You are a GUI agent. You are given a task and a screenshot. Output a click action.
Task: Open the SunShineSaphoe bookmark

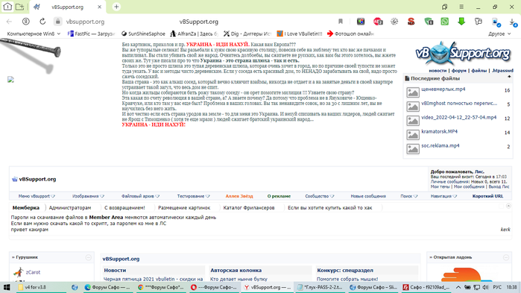143,34
